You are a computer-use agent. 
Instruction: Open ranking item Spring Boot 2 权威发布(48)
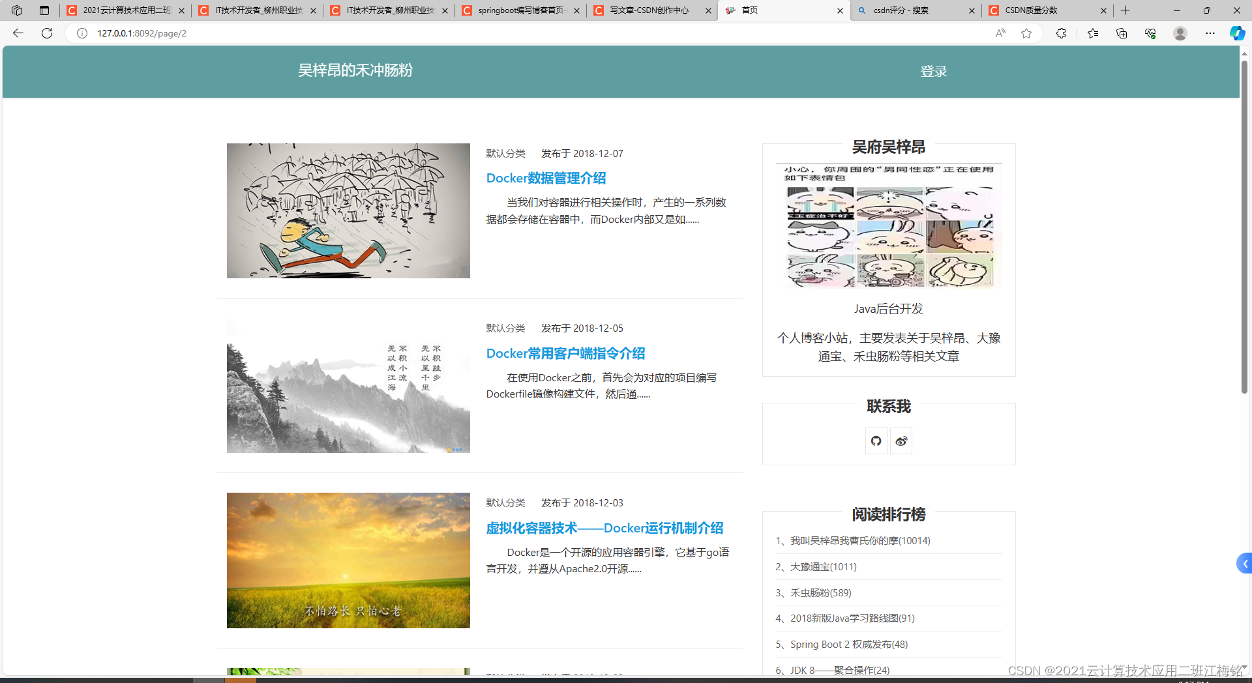(x=842, y=645)
